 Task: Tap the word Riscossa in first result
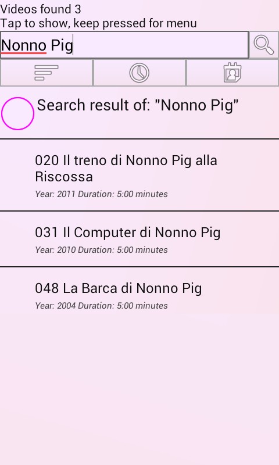coord(64,177)
